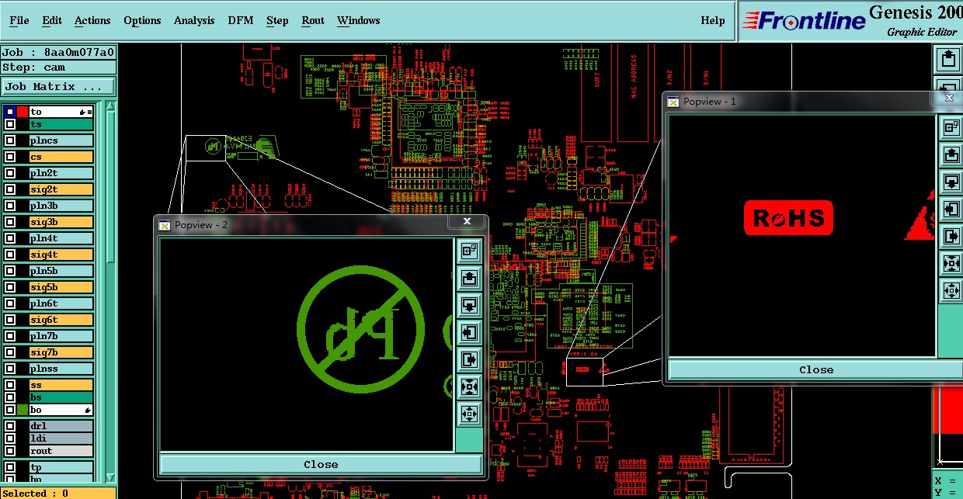Screen dimensions: 963x499
Task: Click the 'Selected : 0' status field
Action: tap(58, 493)
